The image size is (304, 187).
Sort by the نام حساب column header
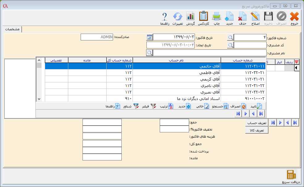pyautogui.click(x=176, y=60)
